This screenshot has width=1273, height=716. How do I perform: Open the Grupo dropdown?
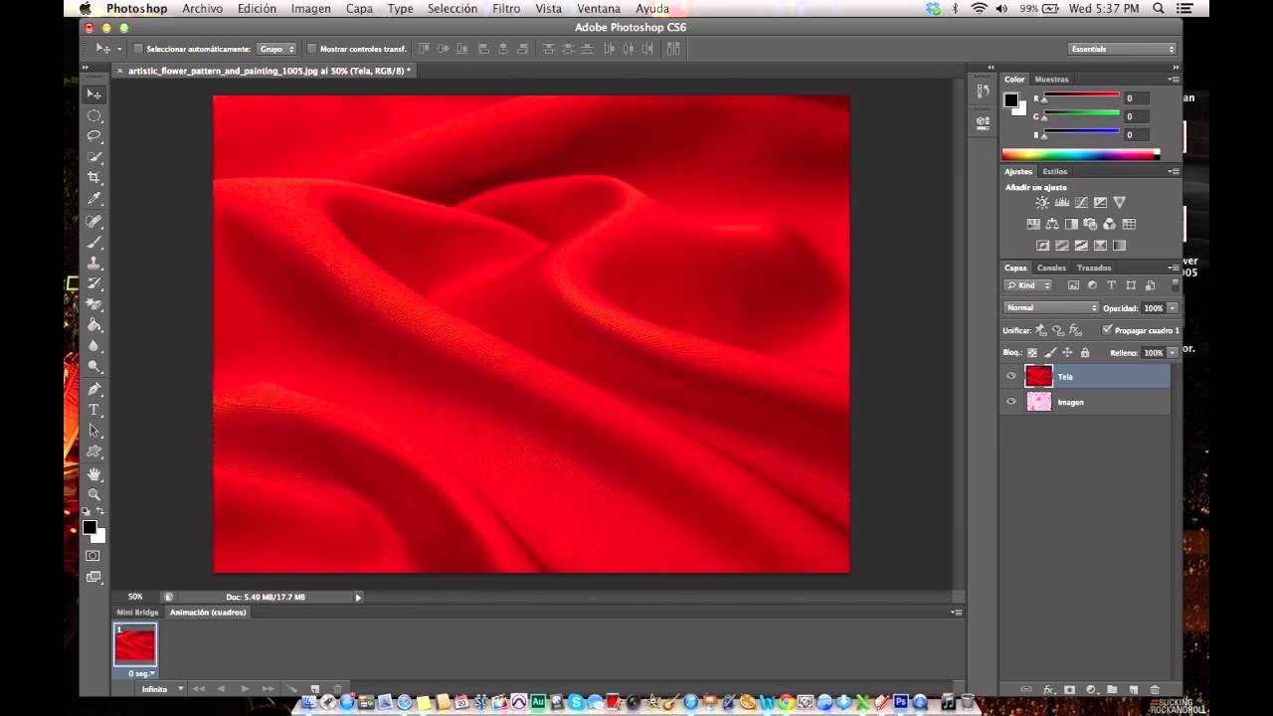pyautogui.click(x=276, y=49)
